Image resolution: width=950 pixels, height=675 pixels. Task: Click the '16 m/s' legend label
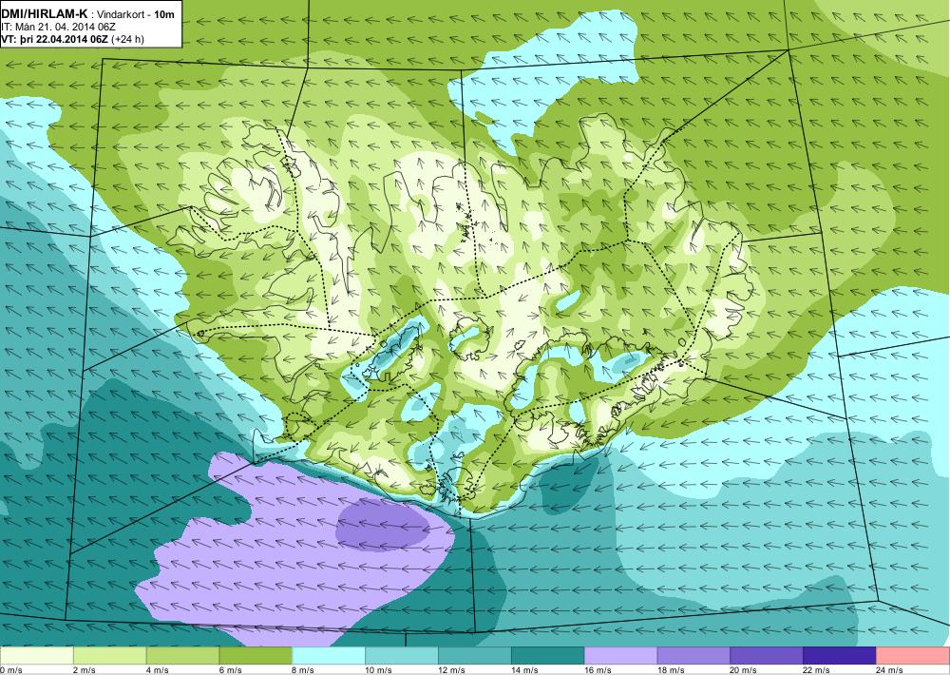pyautogui.click(x=598, y=670)
